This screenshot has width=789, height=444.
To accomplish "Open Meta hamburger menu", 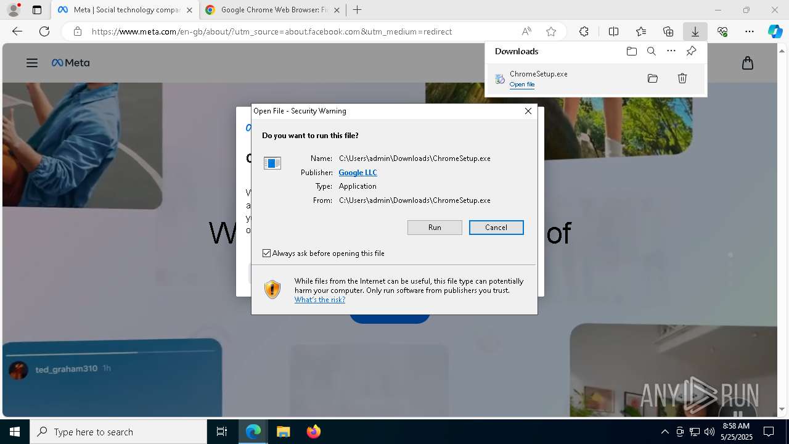I will coord(32,63).
